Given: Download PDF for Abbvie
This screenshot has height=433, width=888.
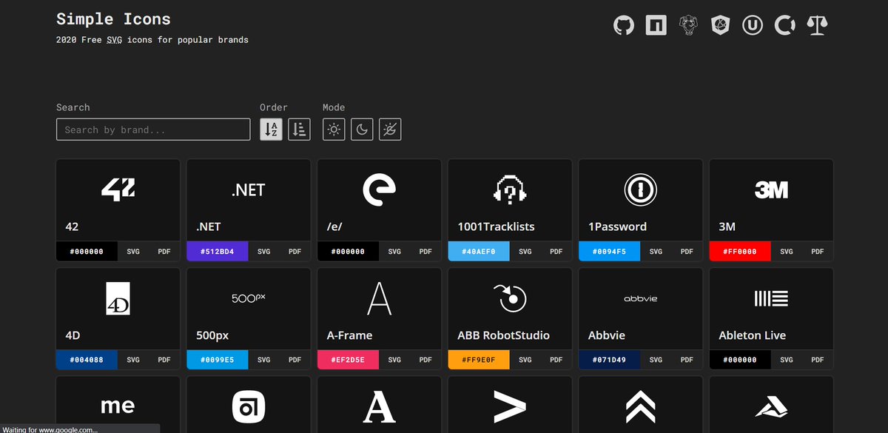Looking at the screenshot, I should 687,360.
